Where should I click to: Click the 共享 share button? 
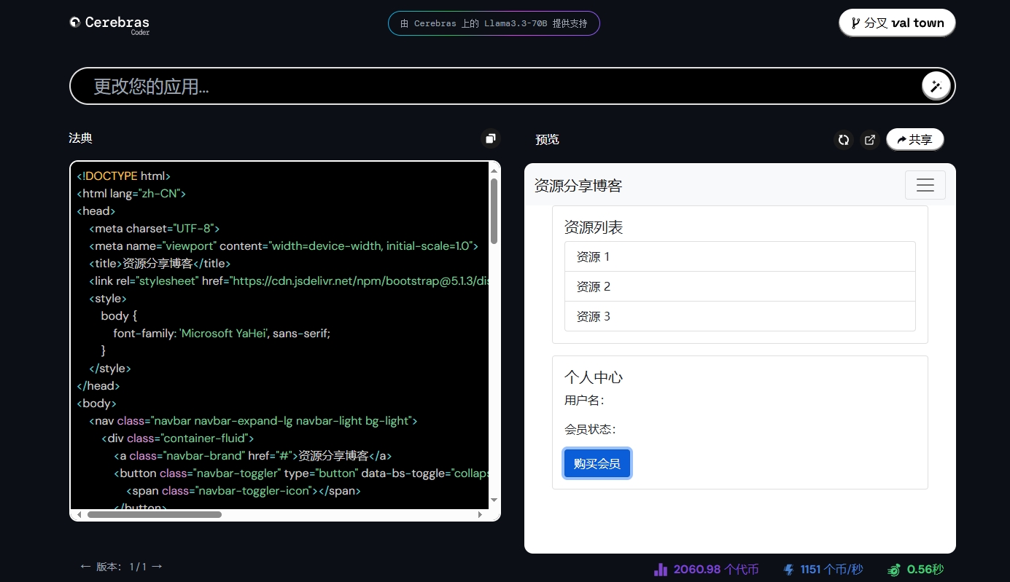click(x=915, y=139)
